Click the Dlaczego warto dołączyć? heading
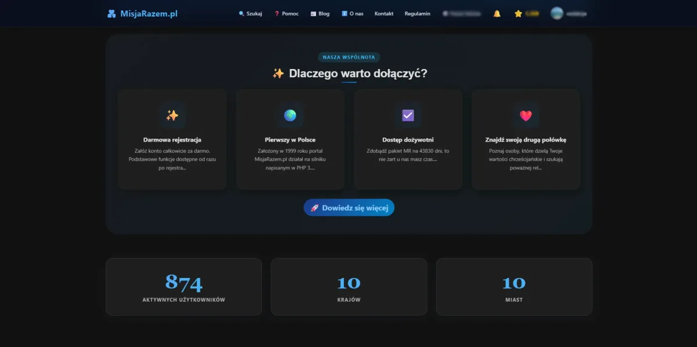 point(358,74)
